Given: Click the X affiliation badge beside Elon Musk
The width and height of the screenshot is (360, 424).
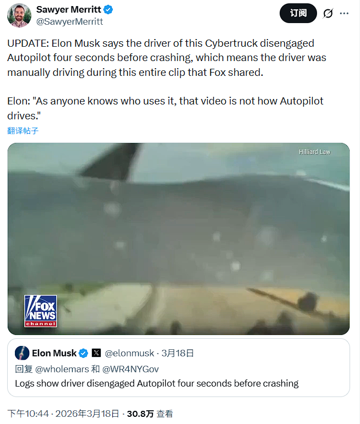Looking at the screenshot, I should point(96,353).
